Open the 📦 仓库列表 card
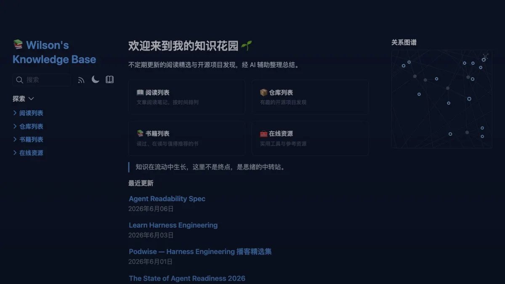Viewport: 505px width, 284px height. point(310,97)
